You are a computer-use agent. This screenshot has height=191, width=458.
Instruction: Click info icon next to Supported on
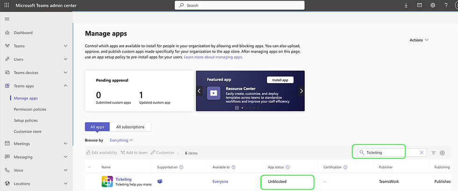click(181, 167)
